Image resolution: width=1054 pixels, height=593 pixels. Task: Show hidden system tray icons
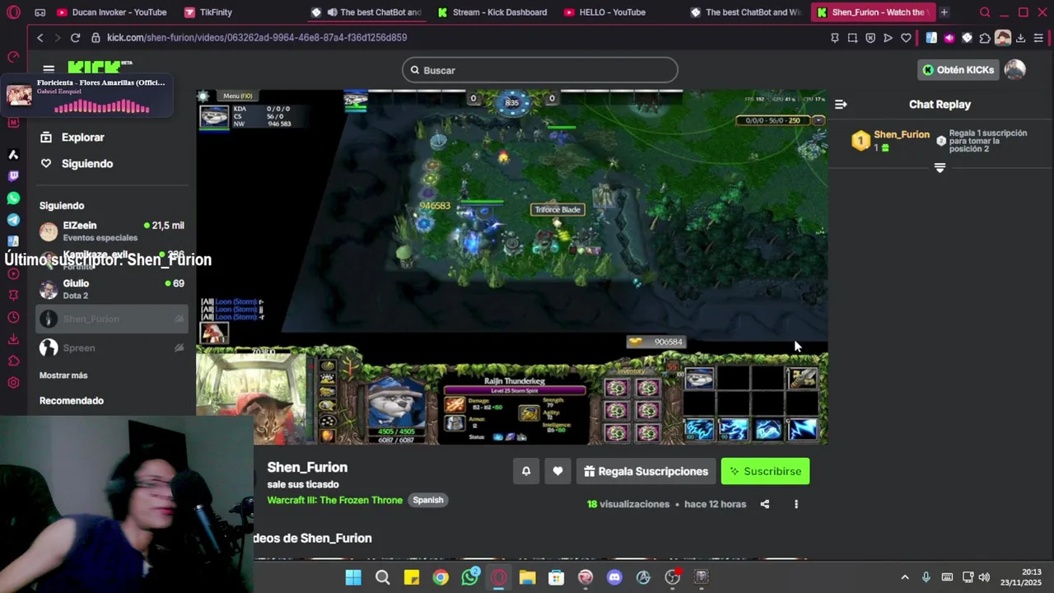coord(904,577)
